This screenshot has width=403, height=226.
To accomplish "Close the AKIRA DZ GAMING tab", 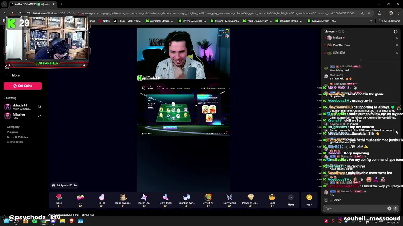I will tap(54, 4).
